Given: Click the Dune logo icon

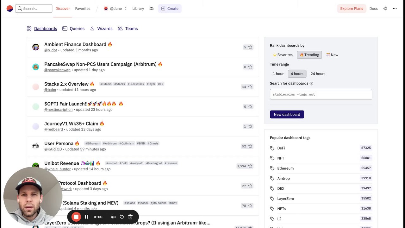Looking at the screenshot, I should [x=10, y=9].
